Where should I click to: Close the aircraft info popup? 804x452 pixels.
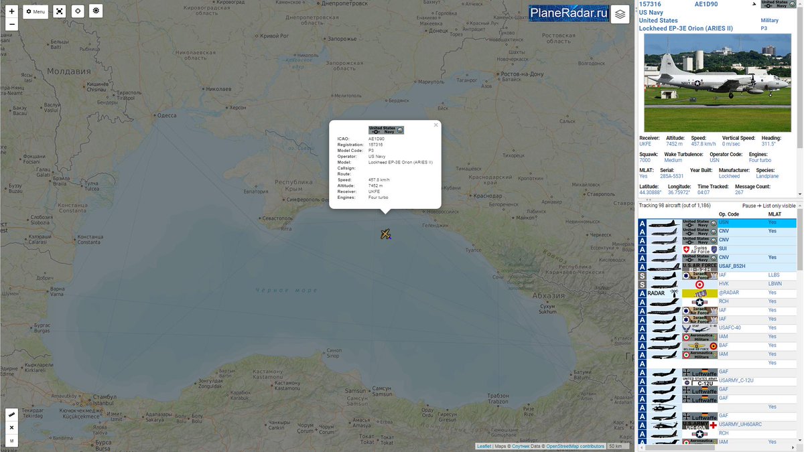click(435, 125)
